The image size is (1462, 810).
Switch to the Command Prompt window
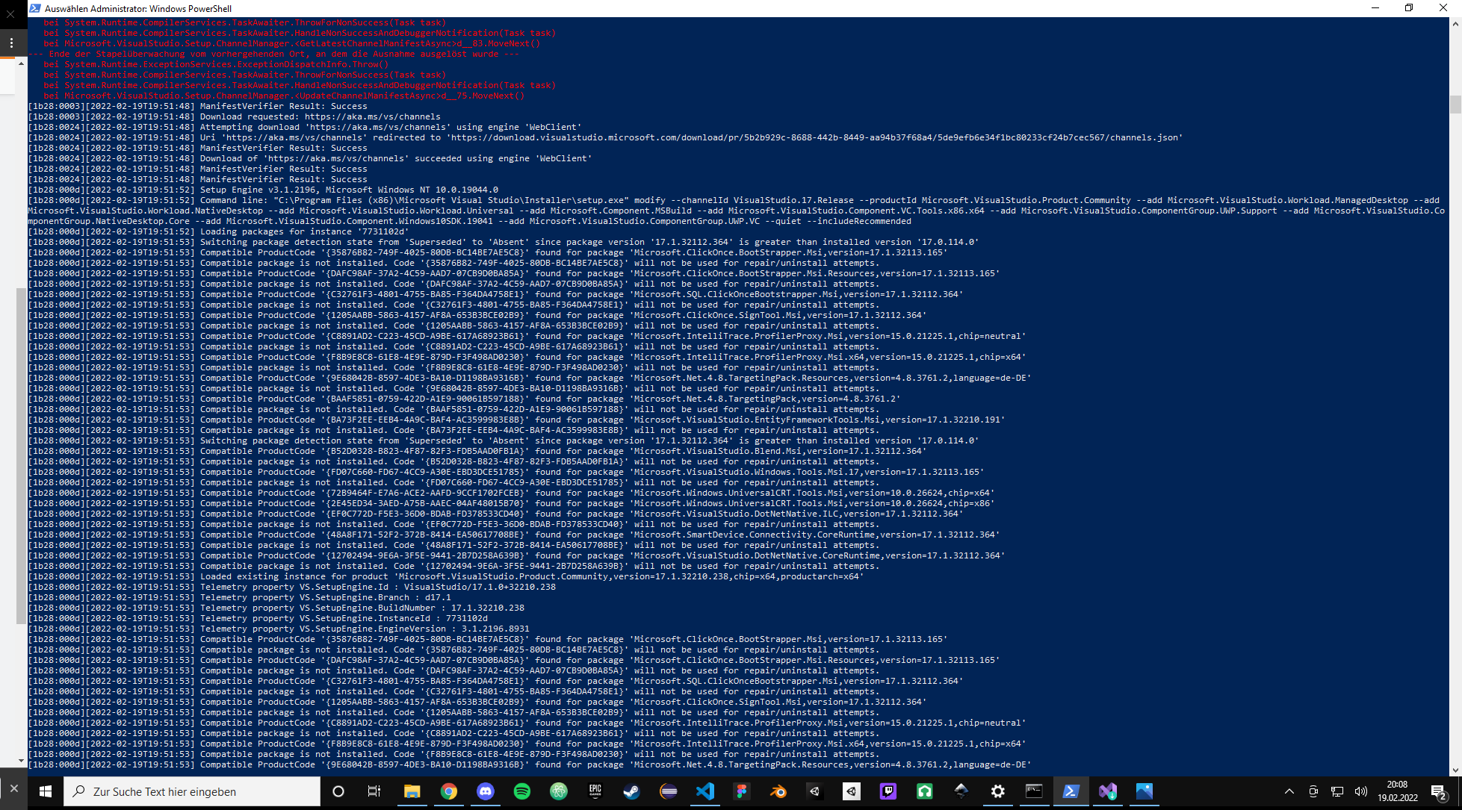1034,791
